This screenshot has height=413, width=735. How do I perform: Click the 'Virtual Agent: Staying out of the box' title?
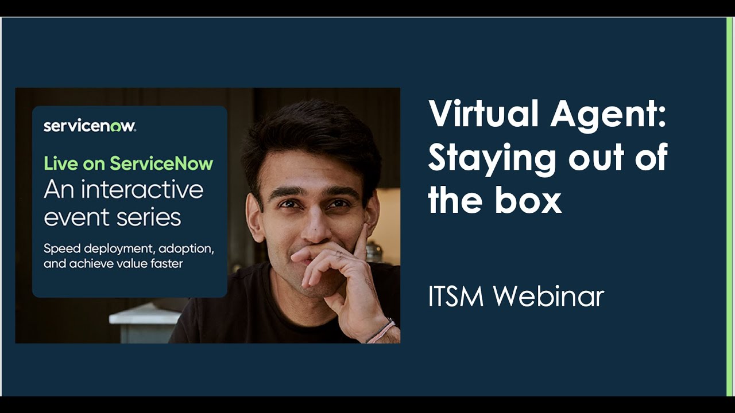pyautogui.click(x=548, y=157)
